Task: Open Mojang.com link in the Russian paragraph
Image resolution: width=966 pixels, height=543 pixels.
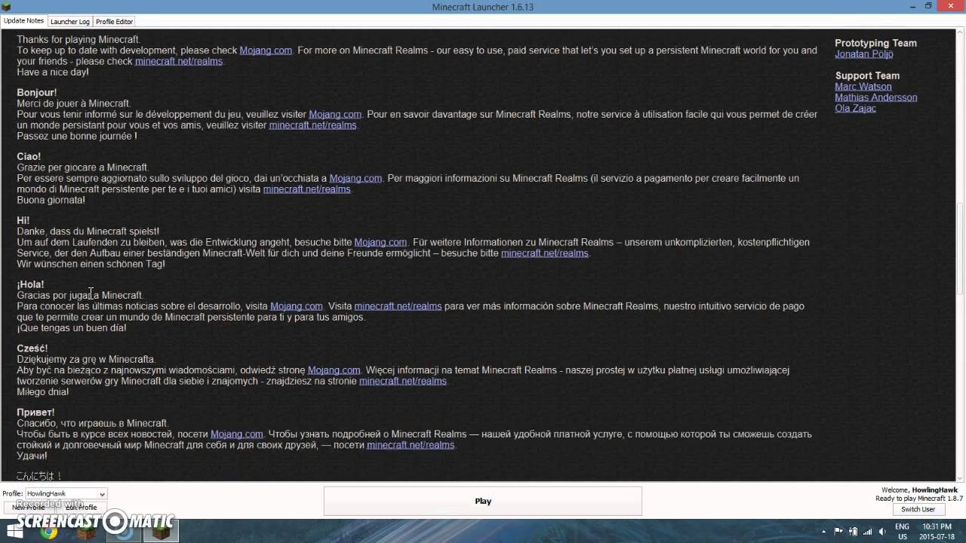Action: click(237, 434)
